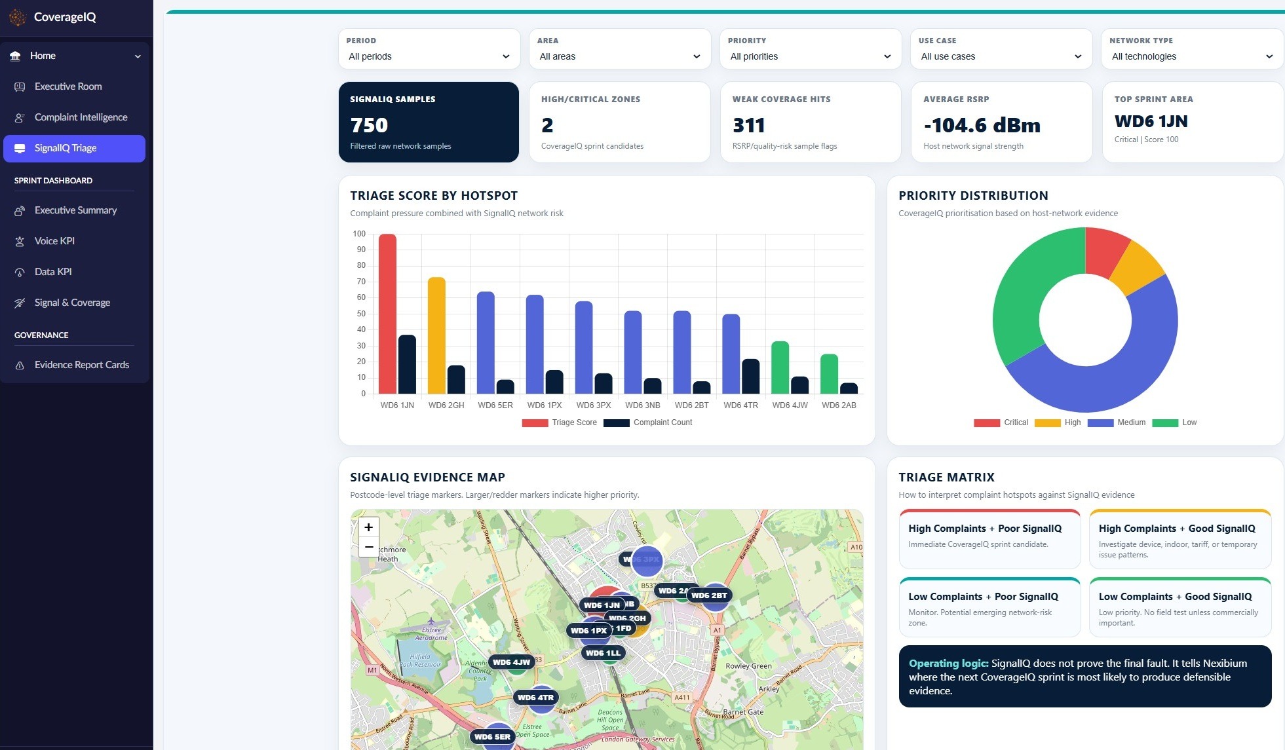Open the Network Type dropdown
Viewport: 1285px width, 750px height.
1192,49
